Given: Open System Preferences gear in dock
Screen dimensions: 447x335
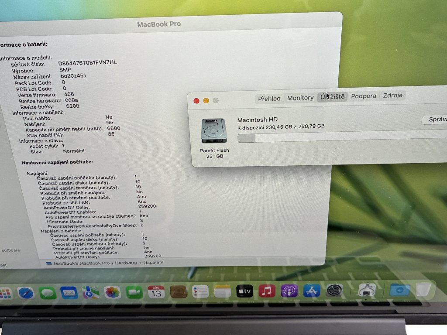Looking at the screenshot, I should pyautogui.click(x=334, y=291).
